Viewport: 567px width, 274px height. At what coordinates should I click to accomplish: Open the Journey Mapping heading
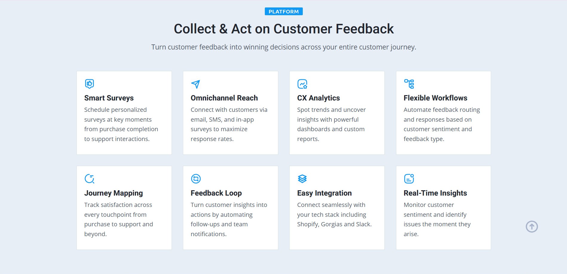114,193
